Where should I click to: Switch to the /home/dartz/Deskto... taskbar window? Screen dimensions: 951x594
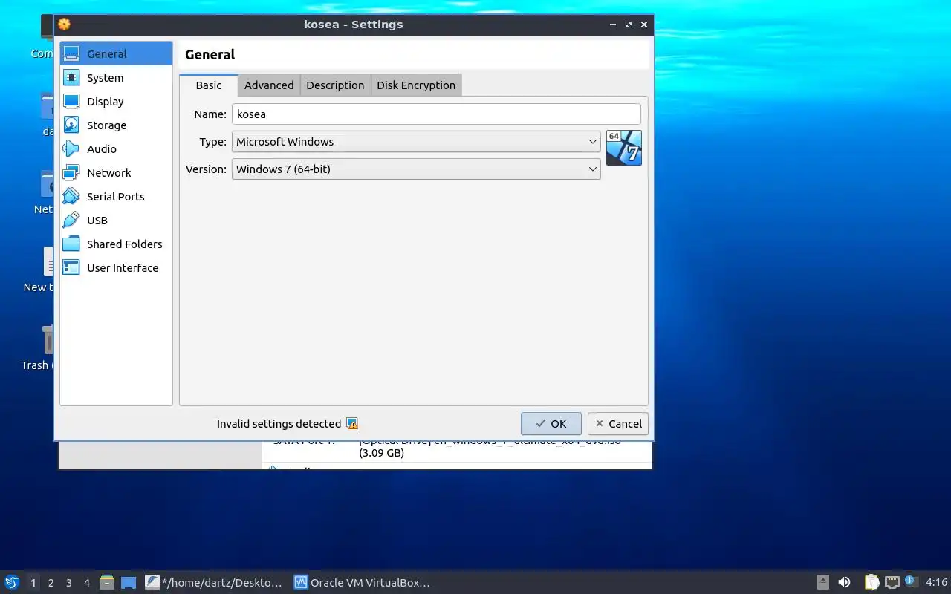coord(214,582)
